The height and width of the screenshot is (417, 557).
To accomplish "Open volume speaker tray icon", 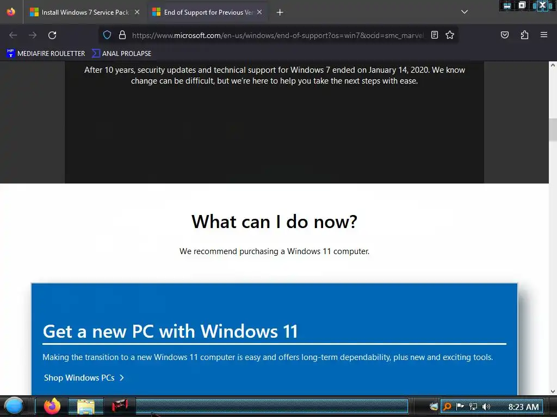I will click(x=486, y=406).
